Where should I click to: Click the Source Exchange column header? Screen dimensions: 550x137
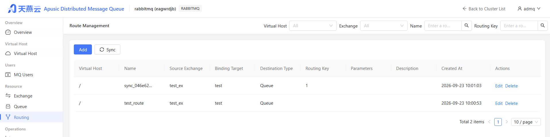tap(186, 68)
